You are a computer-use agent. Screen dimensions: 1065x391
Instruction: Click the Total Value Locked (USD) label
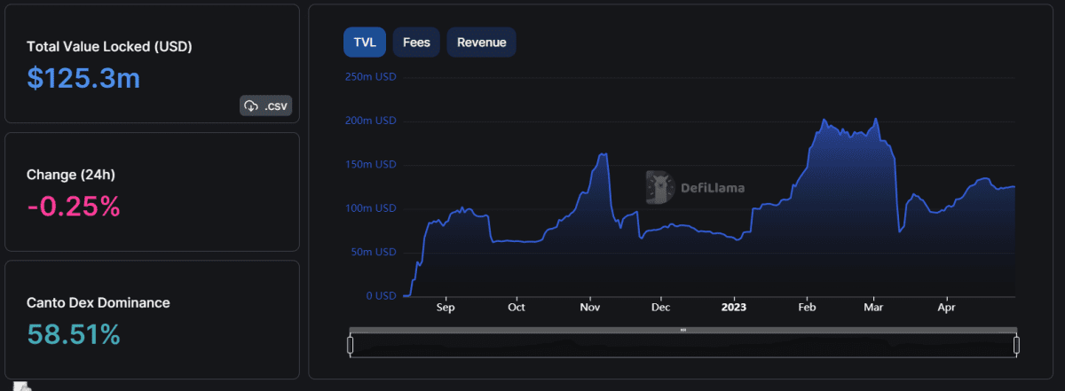(109, 46)
